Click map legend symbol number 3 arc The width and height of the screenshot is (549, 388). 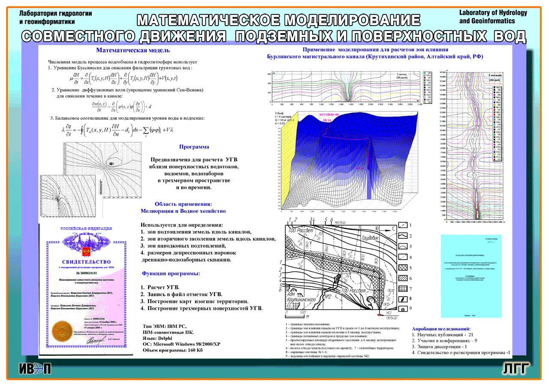(x=403, y=246)
